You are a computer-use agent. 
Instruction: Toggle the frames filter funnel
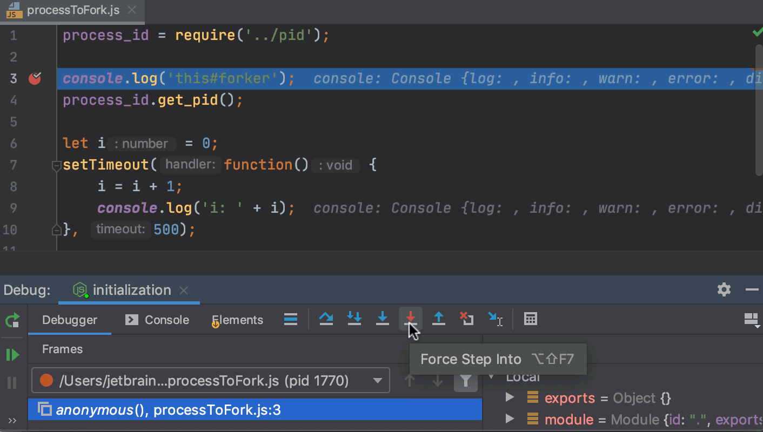[x=465, y=381]
